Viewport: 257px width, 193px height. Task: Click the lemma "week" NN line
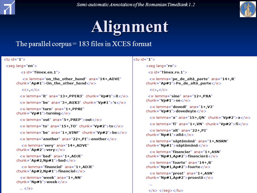[51, 177]
